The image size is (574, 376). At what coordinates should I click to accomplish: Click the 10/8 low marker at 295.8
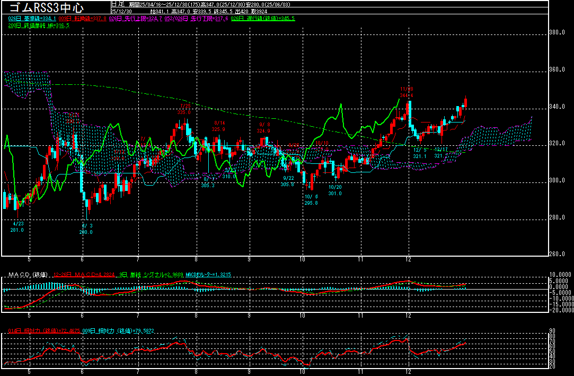pos(311,199)
